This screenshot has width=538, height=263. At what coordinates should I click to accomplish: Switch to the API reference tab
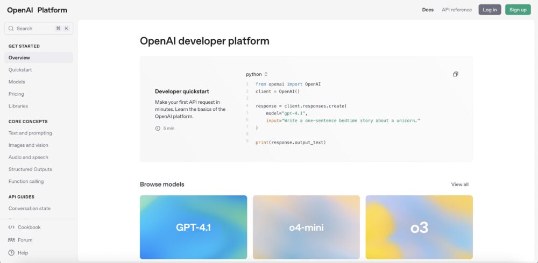click(x=457, y=10)
